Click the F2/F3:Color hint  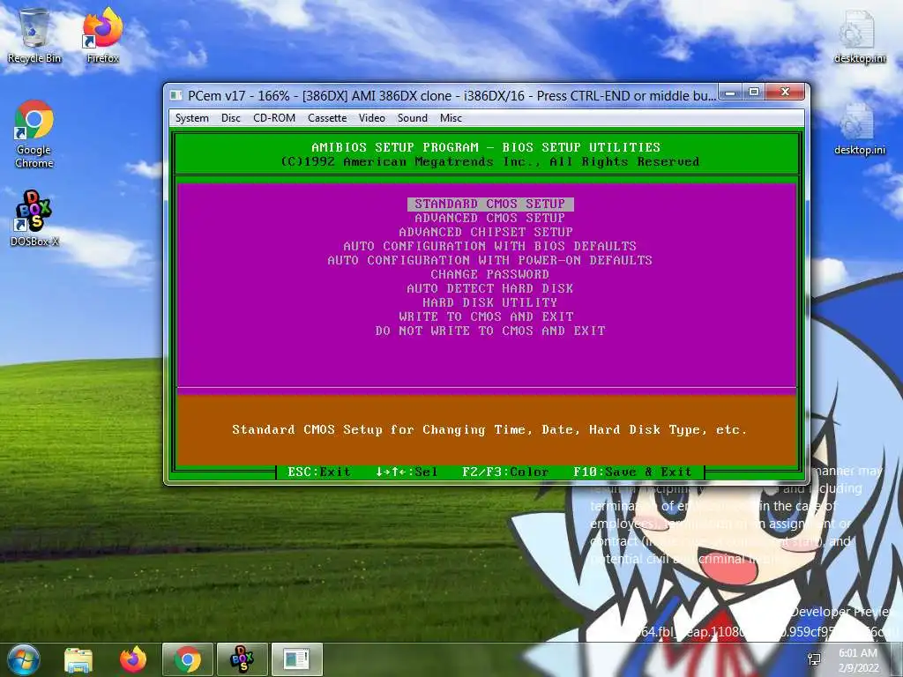[505, 472]
